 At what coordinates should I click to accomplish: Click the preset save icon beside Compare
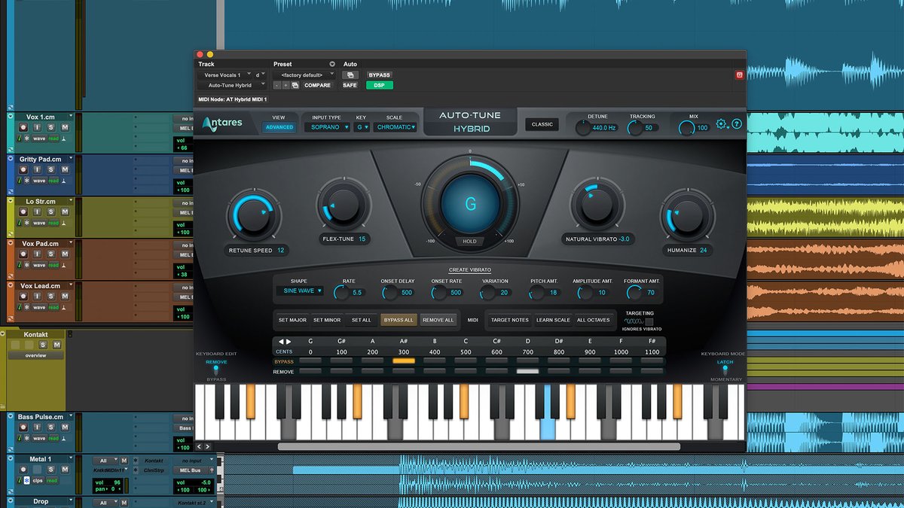pyautogui.click(x=295, y=85)
